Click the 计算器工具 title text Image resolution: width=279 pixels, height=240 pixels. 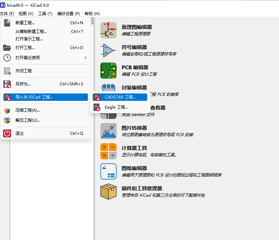134,148
